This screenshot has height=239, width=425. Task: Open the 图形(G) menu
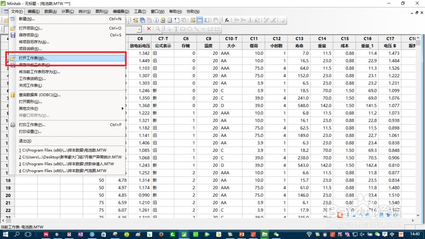(x=102, y=11)
